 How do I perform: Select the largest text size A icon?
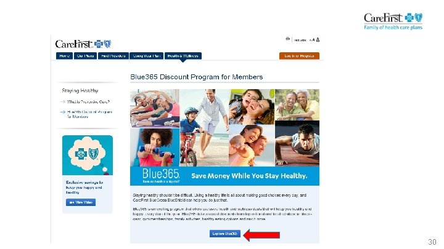318,40
